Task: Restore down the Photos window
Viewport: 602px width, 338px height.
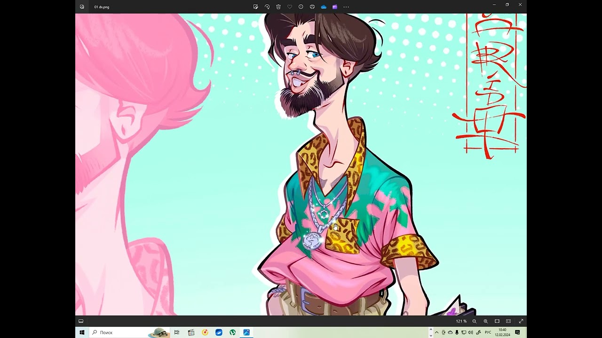Action: click(507, 5)
